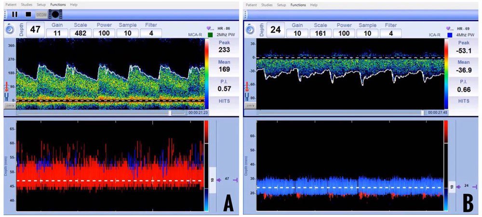Open the Help menu in window B
Screen dimensions: 482x217
(x=314, y=5)
